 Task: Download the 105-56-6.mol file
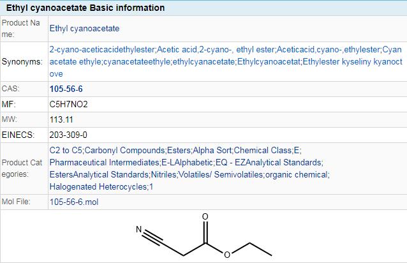tap(73, 202)
